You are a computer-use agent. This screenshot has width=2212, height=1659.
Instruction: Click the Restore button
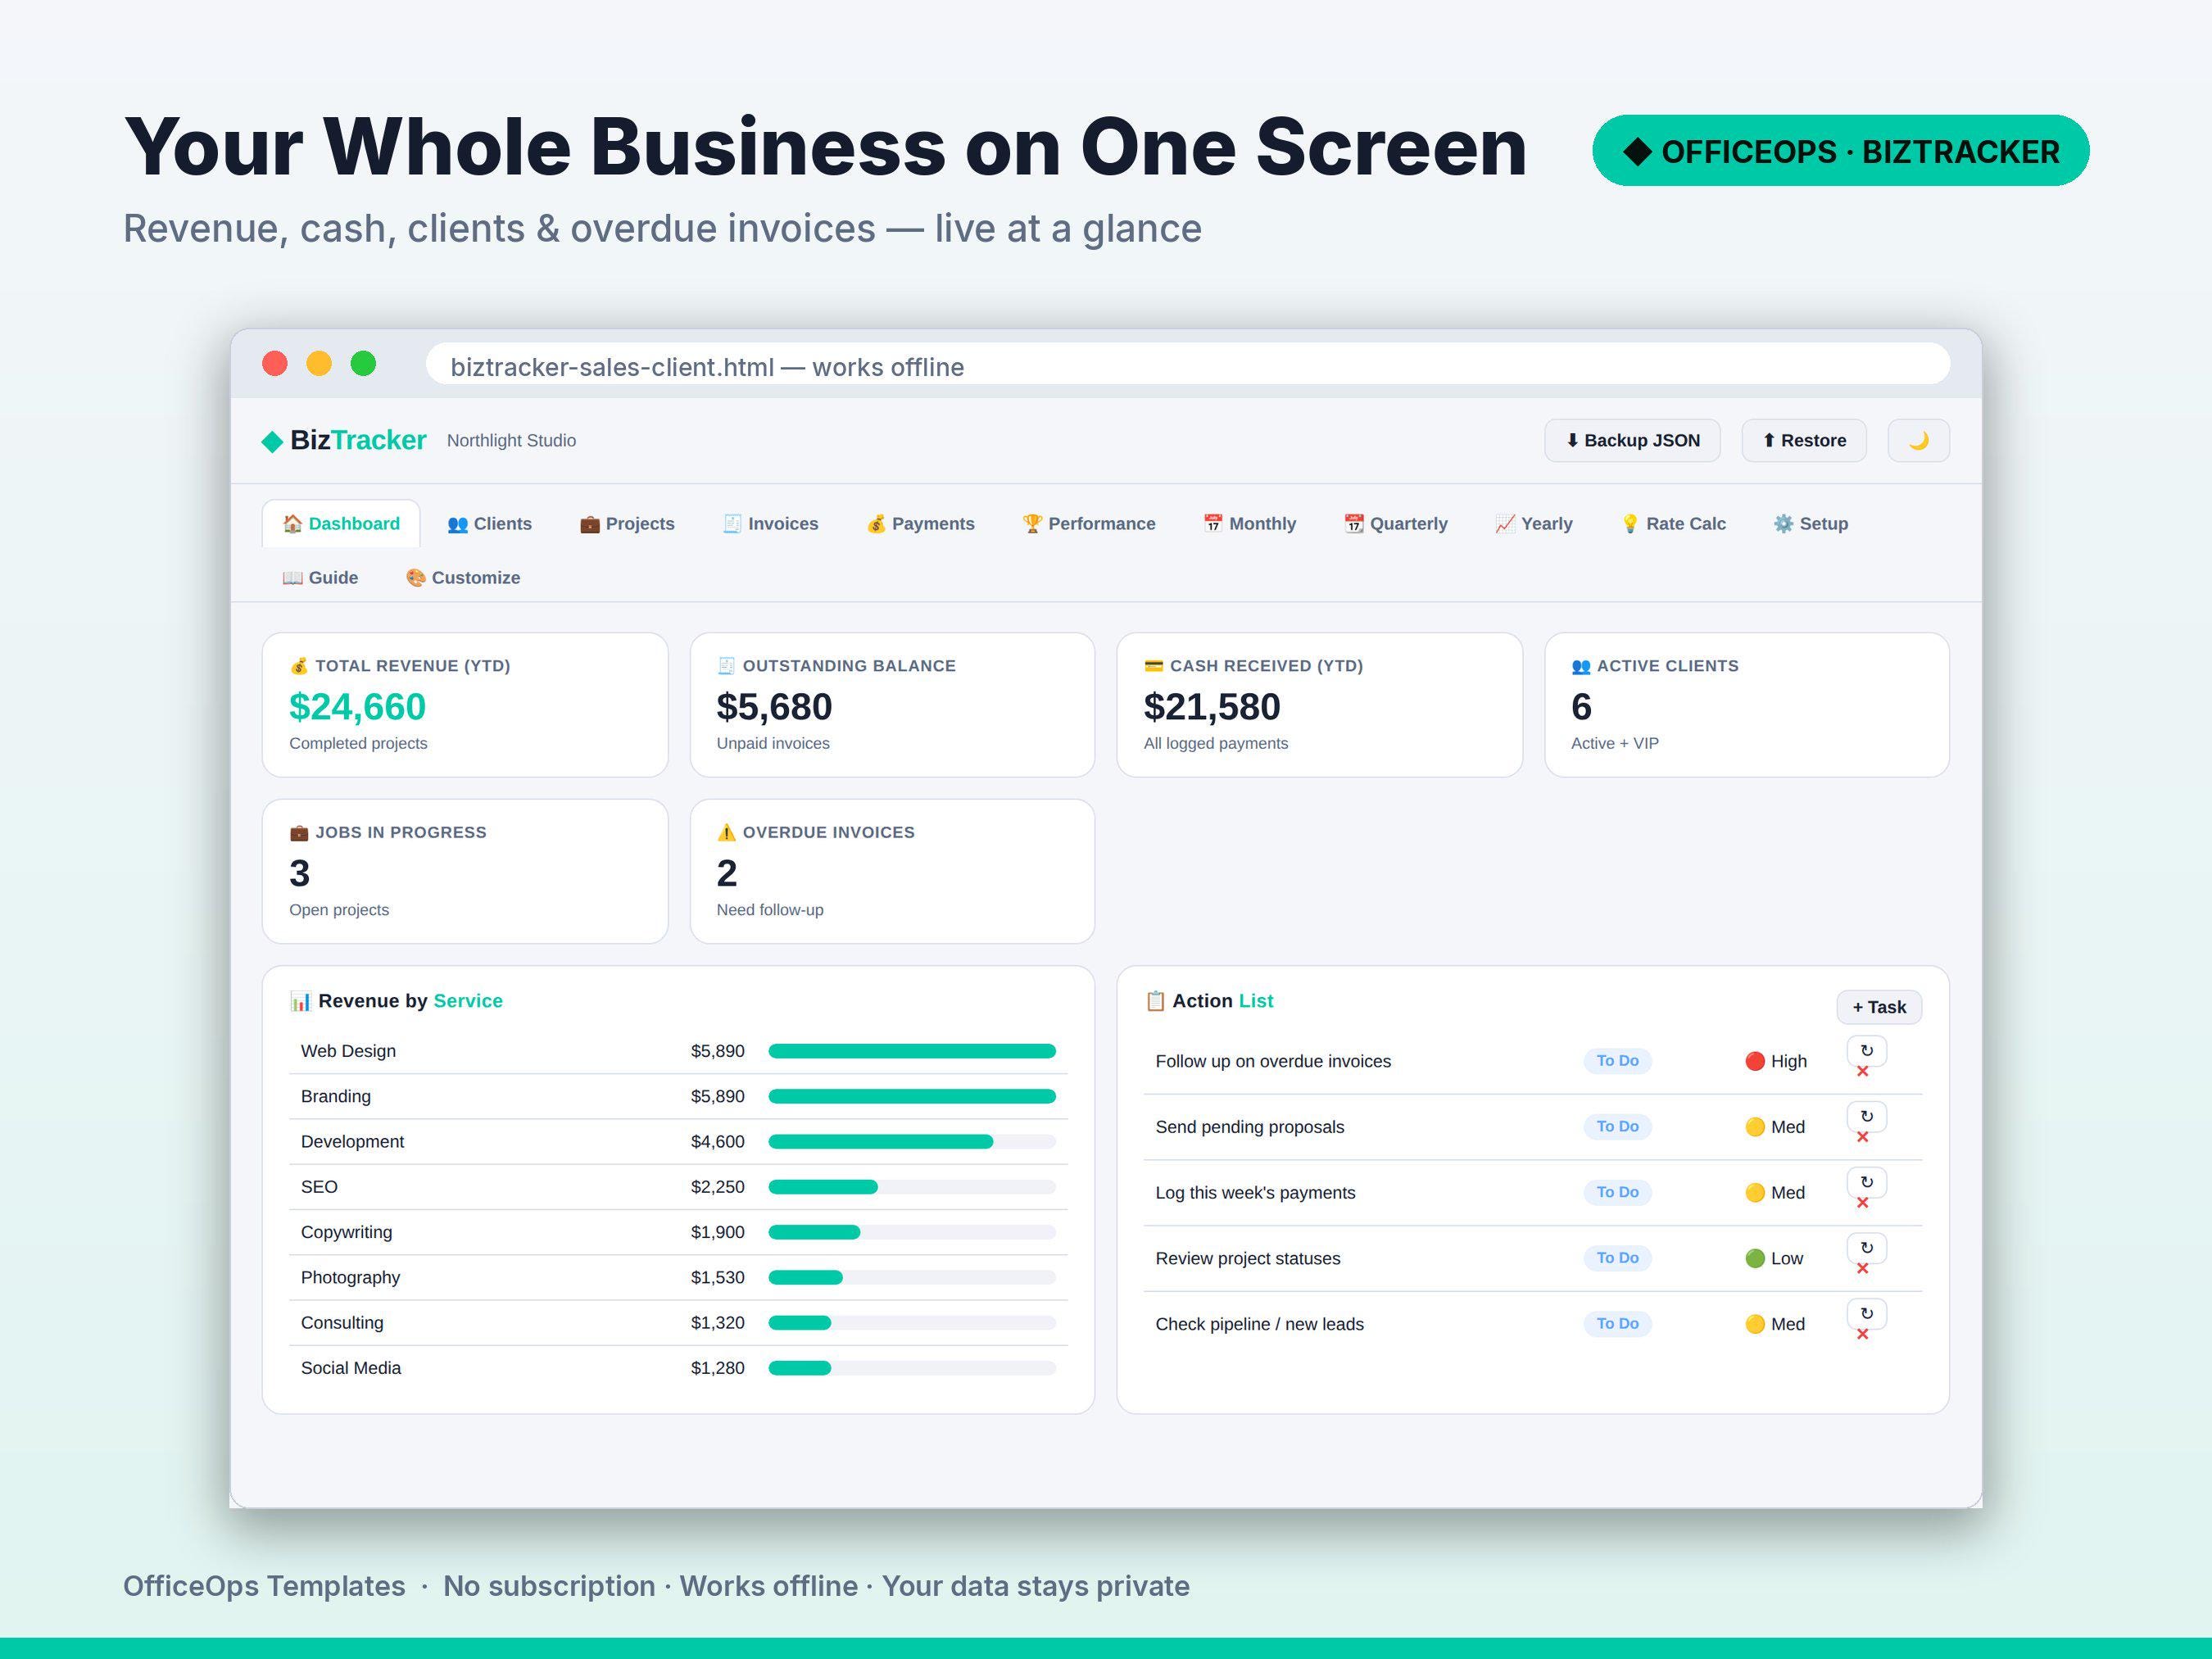point(1804,440)
